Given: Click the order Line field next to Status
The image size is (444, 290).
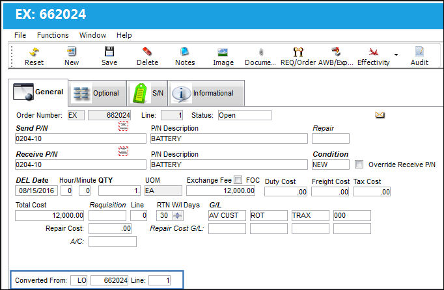Looking at the screenshot, I should [x=172, y=115].
